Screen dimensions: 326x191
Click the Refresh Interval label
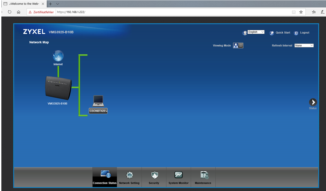point(282,45)
